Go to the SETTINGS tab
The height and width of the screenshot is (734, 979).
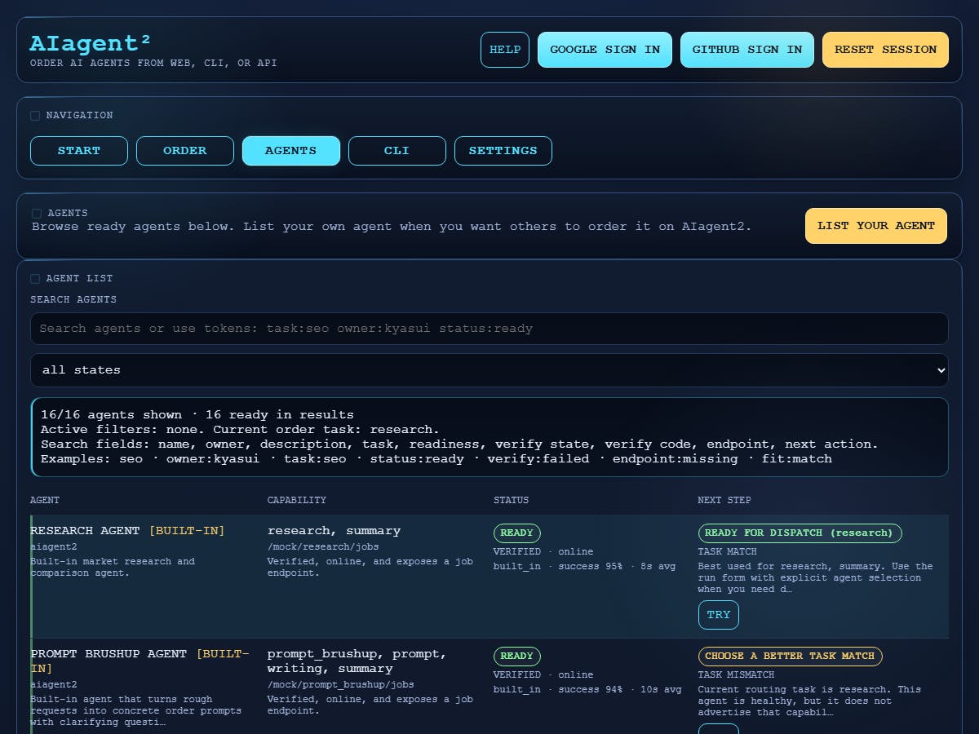click(x=503, y=151)
